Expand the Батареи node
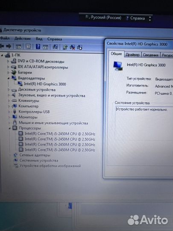173x231 pixels. (9, 72)
